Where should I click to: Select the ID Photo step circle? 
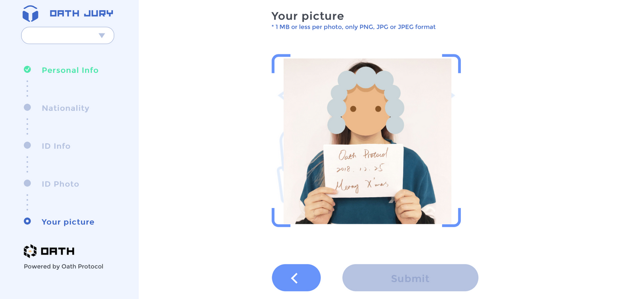tap(27, 183)
